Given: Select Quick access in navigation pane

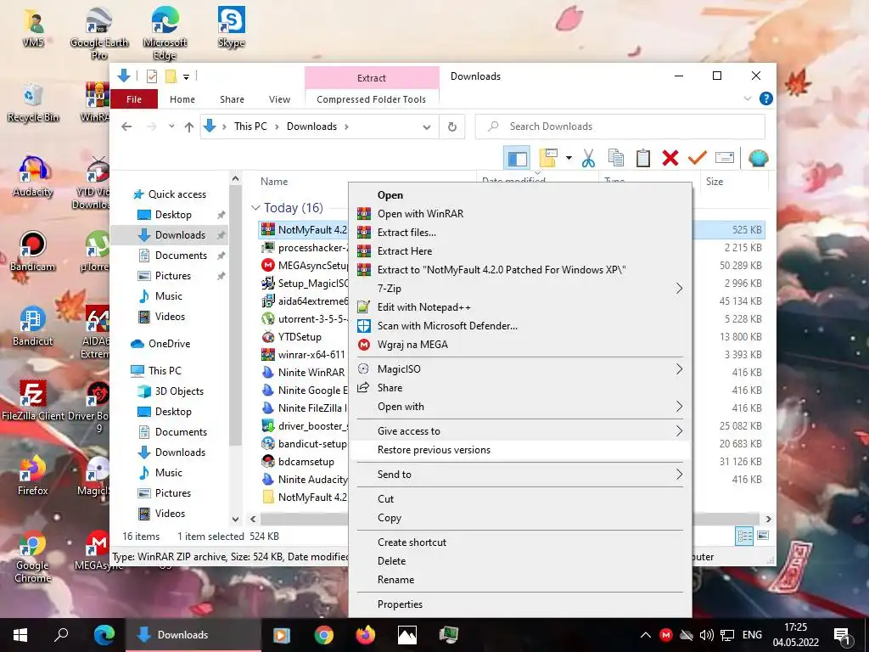Looking at the screenshot, I should (x=177, y=194).
